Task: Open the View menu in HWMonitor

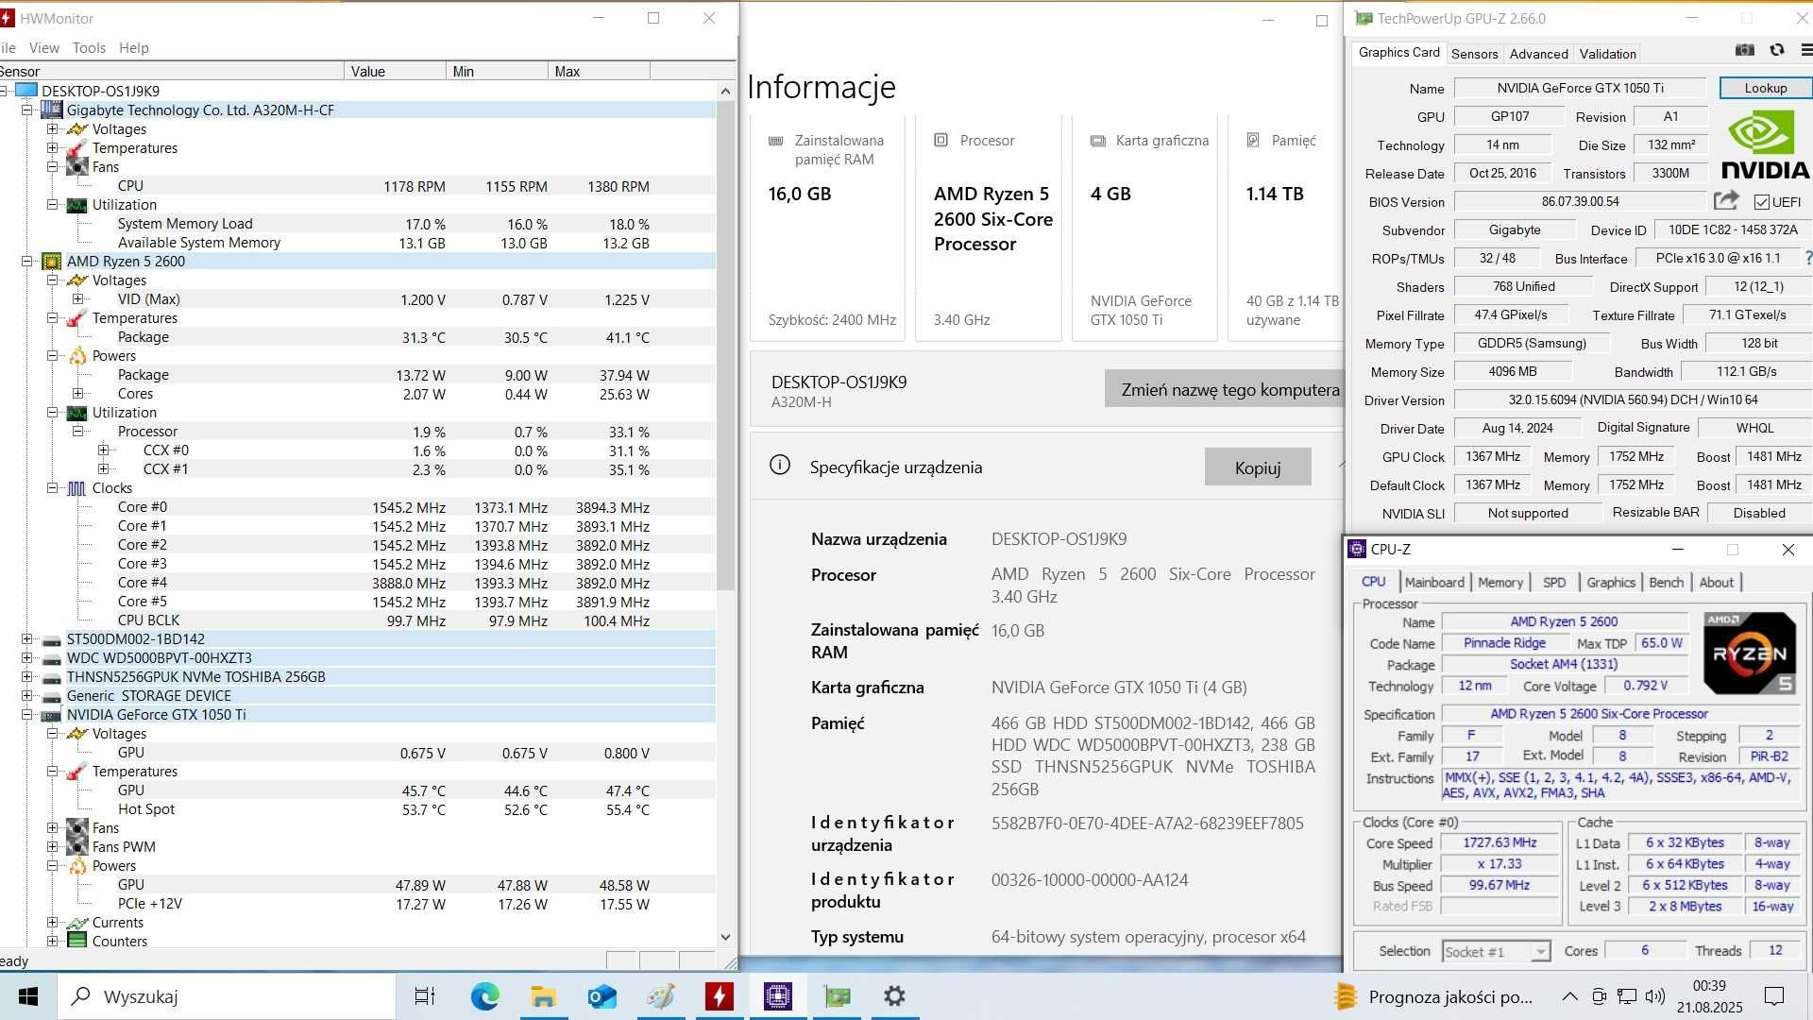Action: (x=44, y=47)
